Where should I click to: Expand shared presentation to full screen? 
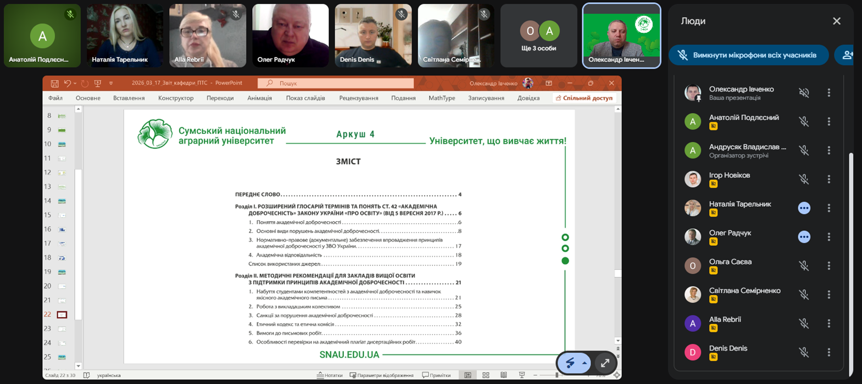tap(605, 363)
